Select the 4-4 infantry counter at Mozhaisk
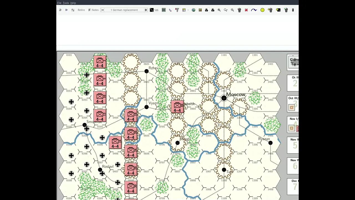 pos(177,107)
